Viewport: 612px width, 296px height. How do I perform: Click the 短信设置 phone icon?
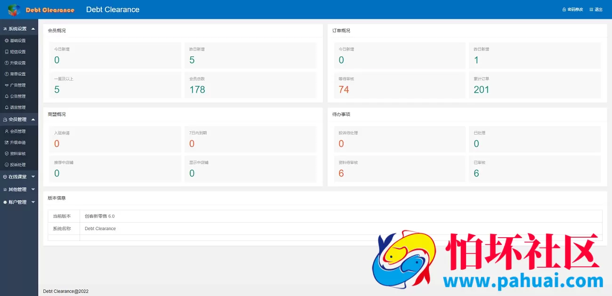click(7, 52)
